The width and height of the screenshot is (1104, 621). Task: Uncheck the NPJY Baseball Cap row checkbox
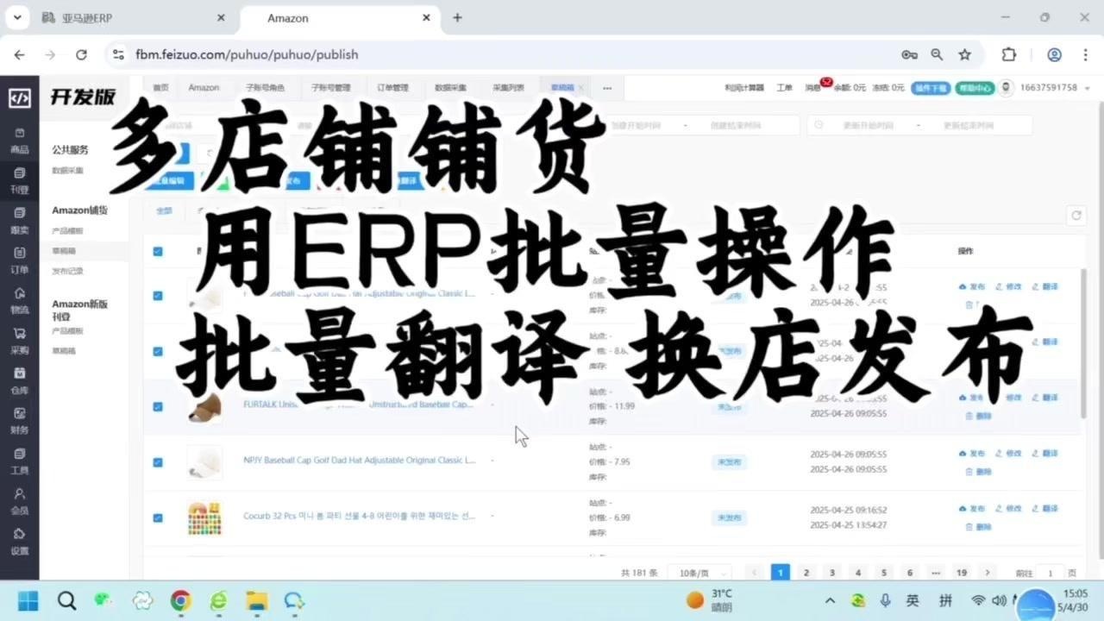pos(158,462)
